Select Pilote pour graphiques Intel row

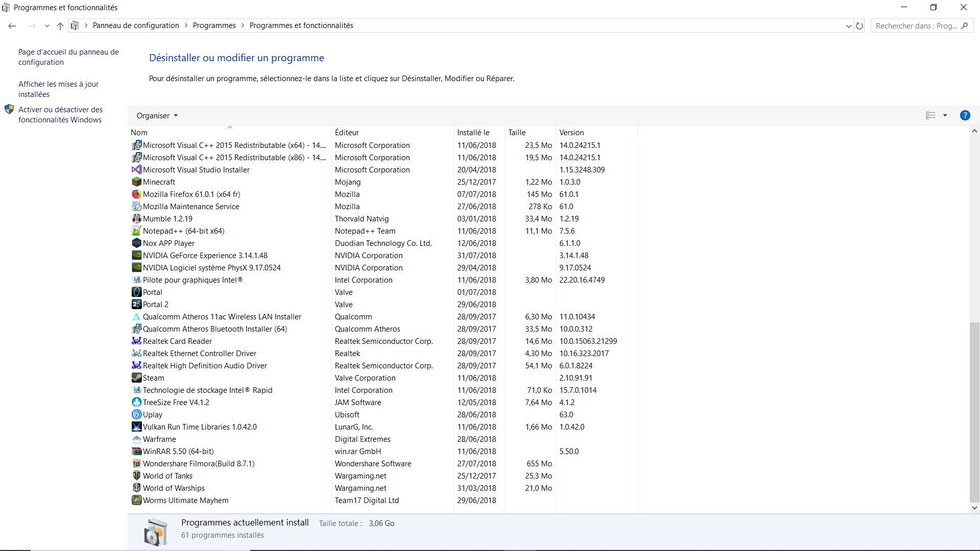[x=383, y=280]
